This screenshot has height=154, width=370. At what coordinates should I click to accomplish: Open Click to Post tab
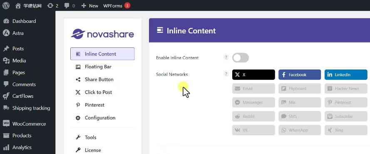click(102, 92)
